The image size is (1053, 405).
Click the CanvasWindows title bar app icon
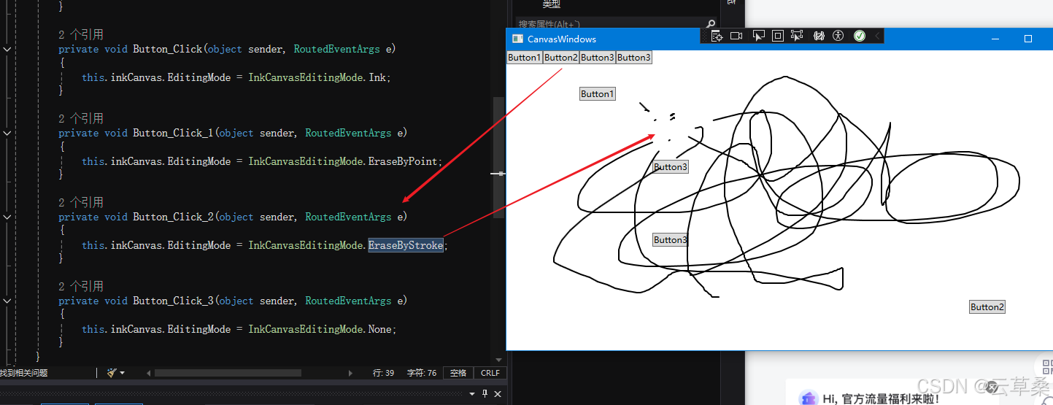point(517,39)
